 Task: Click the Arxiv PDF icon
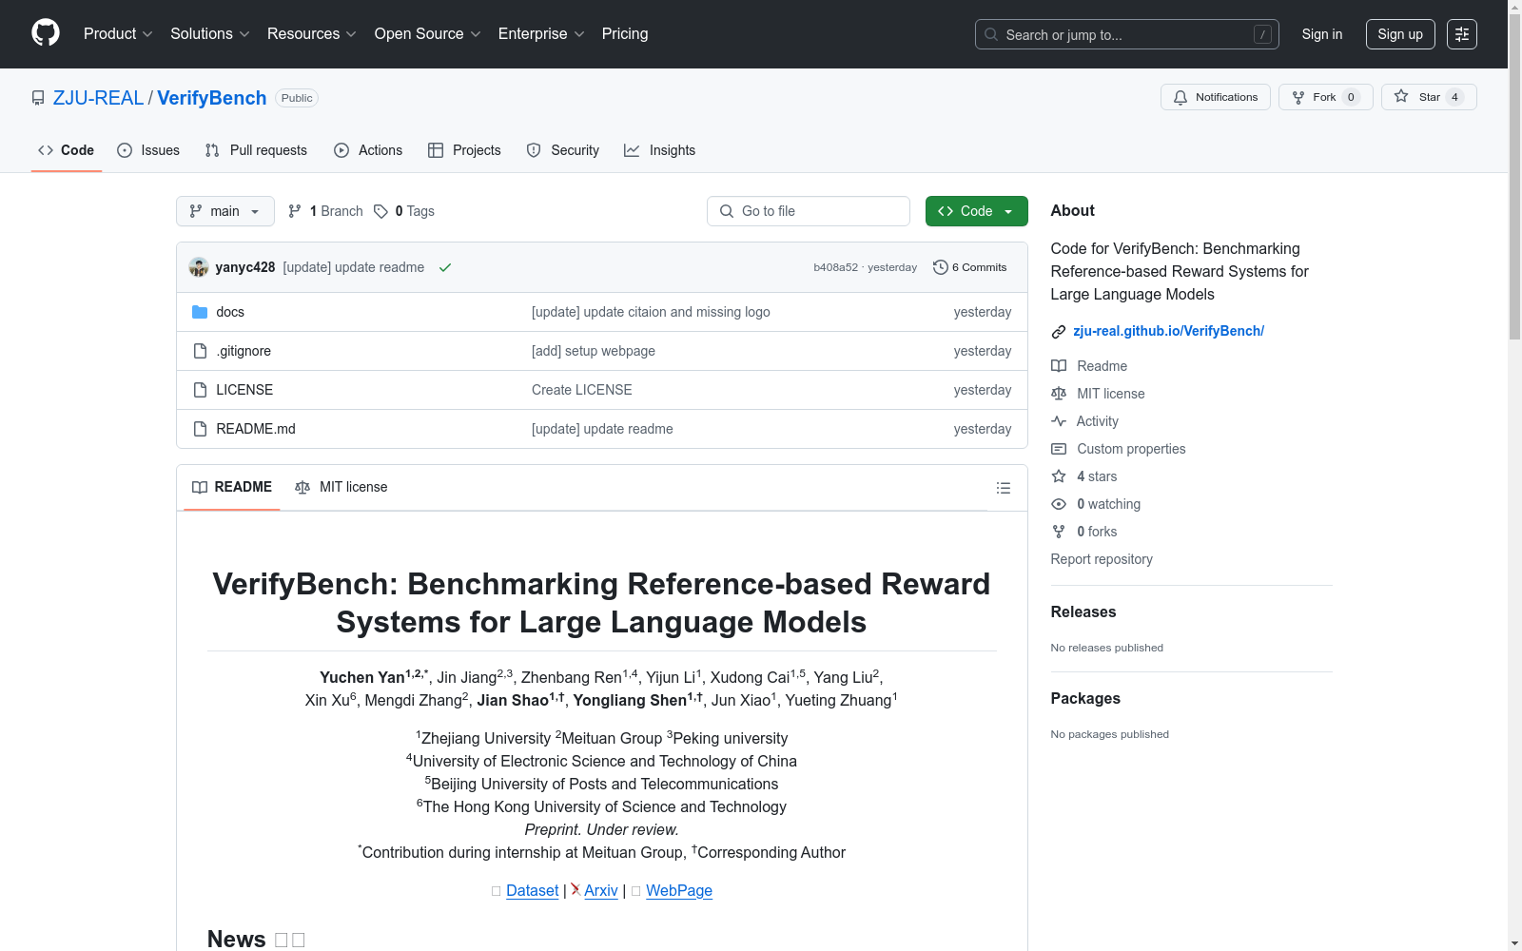click(x=576, y=890)
